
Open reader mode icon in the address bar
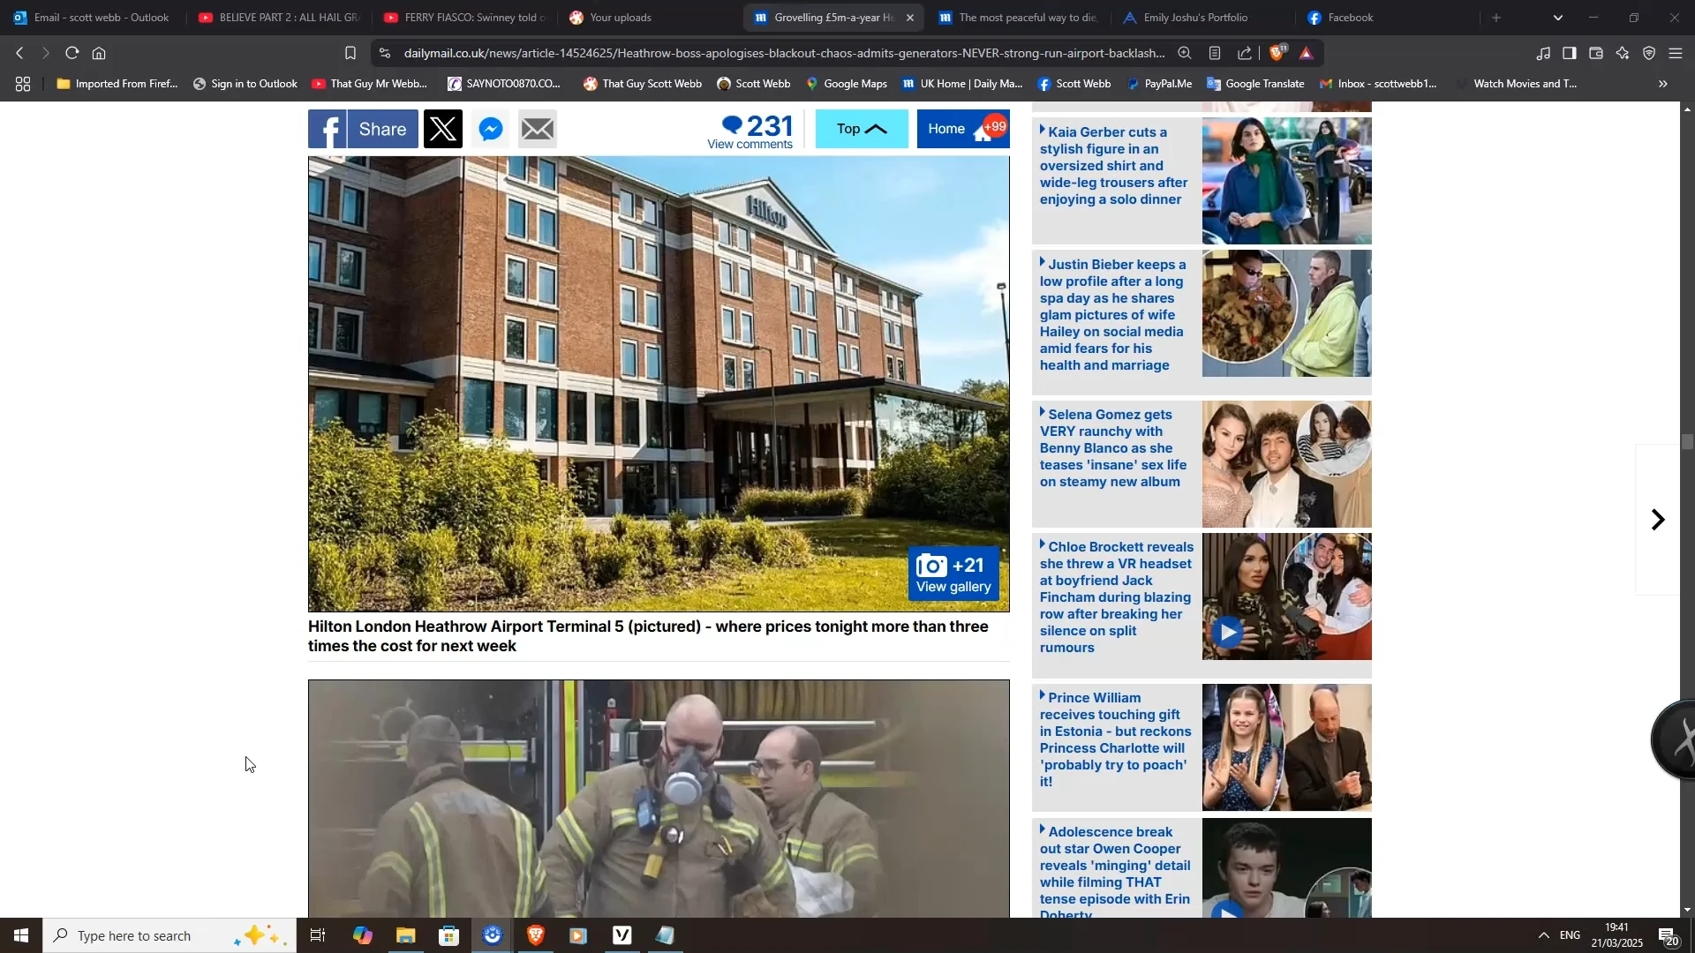pos(1216,53)
